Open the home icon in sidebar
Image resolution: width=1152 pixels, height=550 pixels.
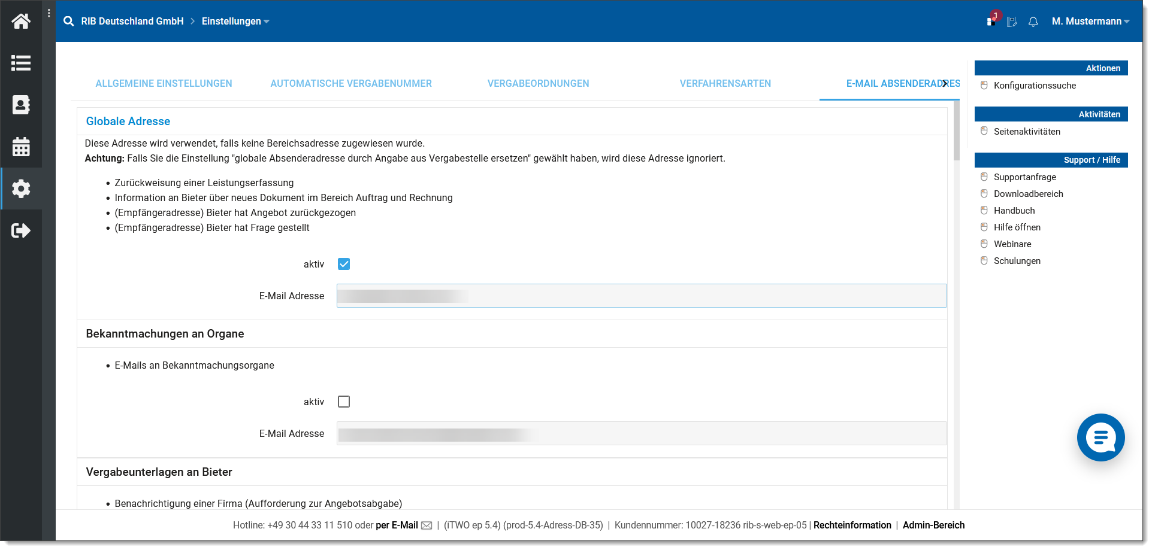click(21, 22)
